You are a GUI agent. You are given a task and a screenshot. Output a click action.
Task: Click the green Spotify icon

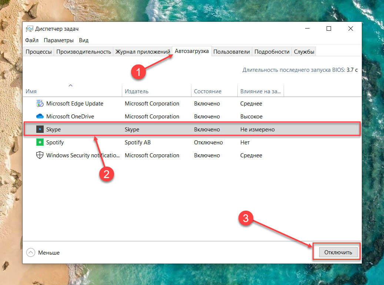coord(40,142)
